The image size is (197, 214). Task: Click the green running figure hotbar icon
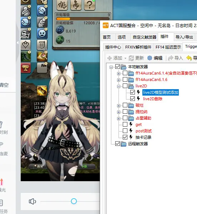26,56
